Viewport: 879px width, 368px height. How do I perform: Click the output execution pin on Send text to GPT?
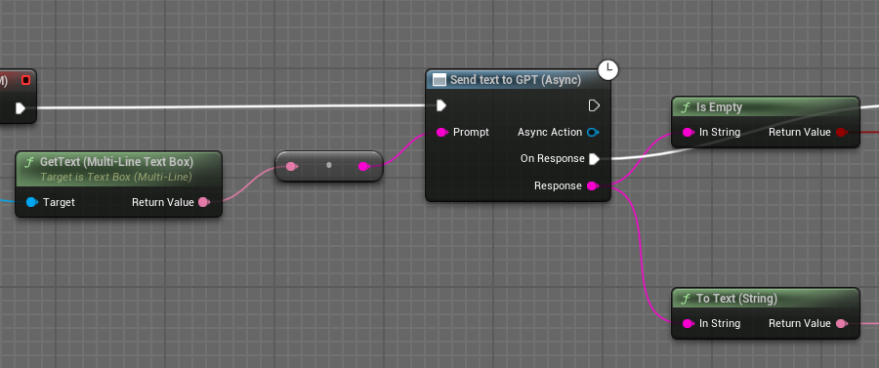point(594,105)
